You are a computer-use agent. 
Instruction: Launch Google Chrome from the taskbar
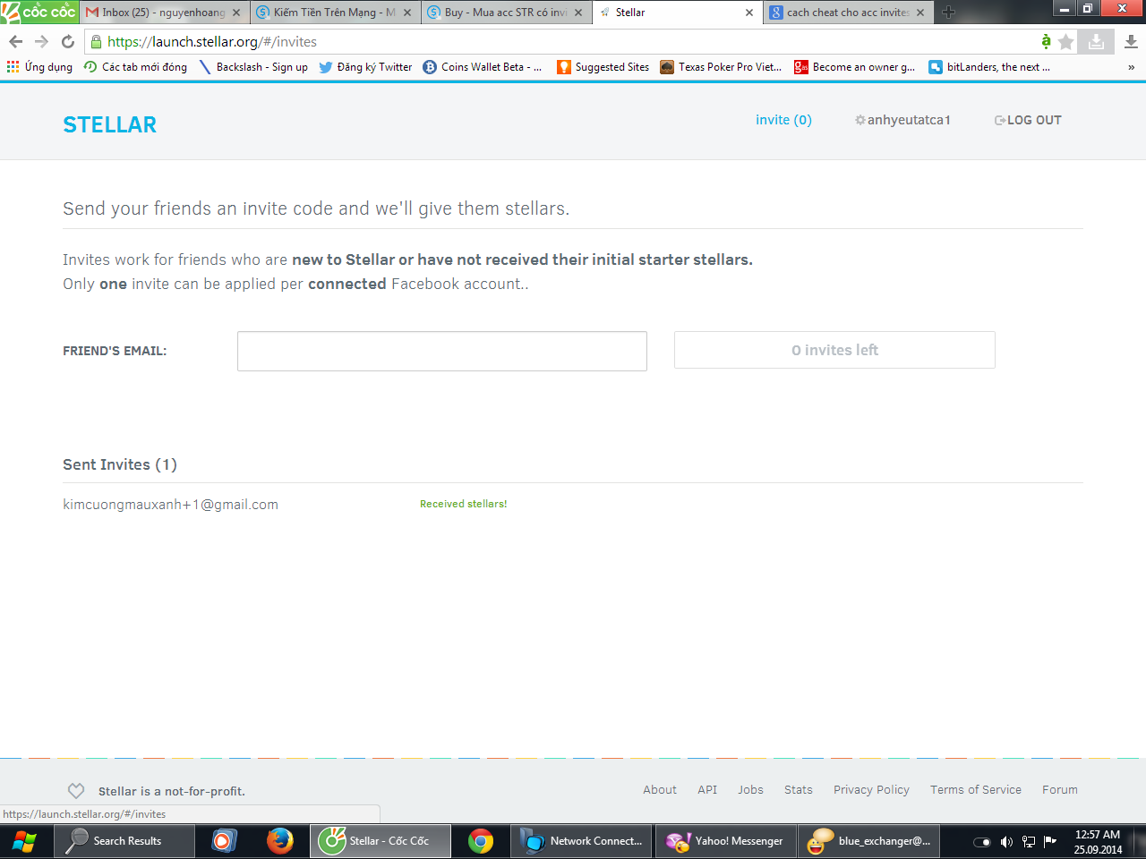coord(481,841)
